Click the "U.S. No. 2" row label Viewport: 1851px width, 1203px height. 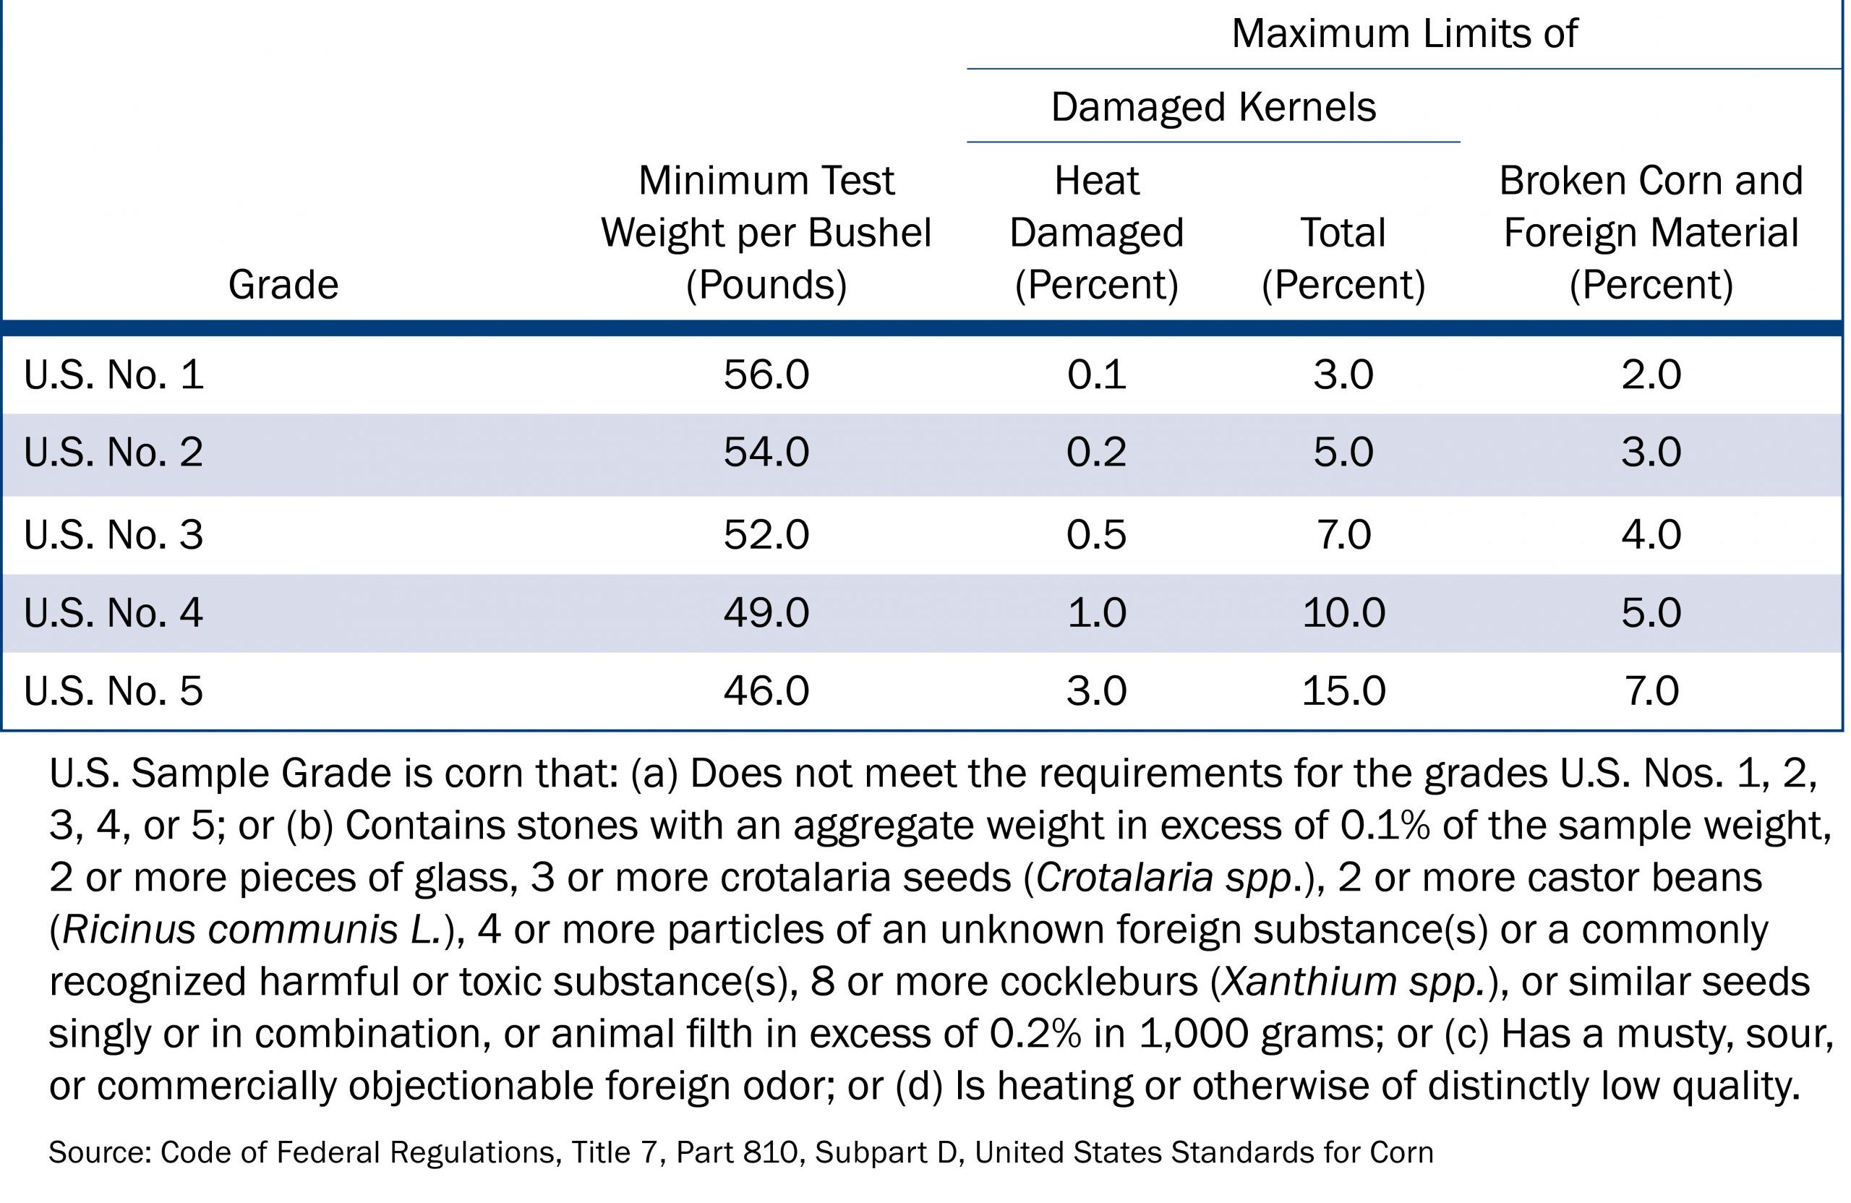pos(114,453)
